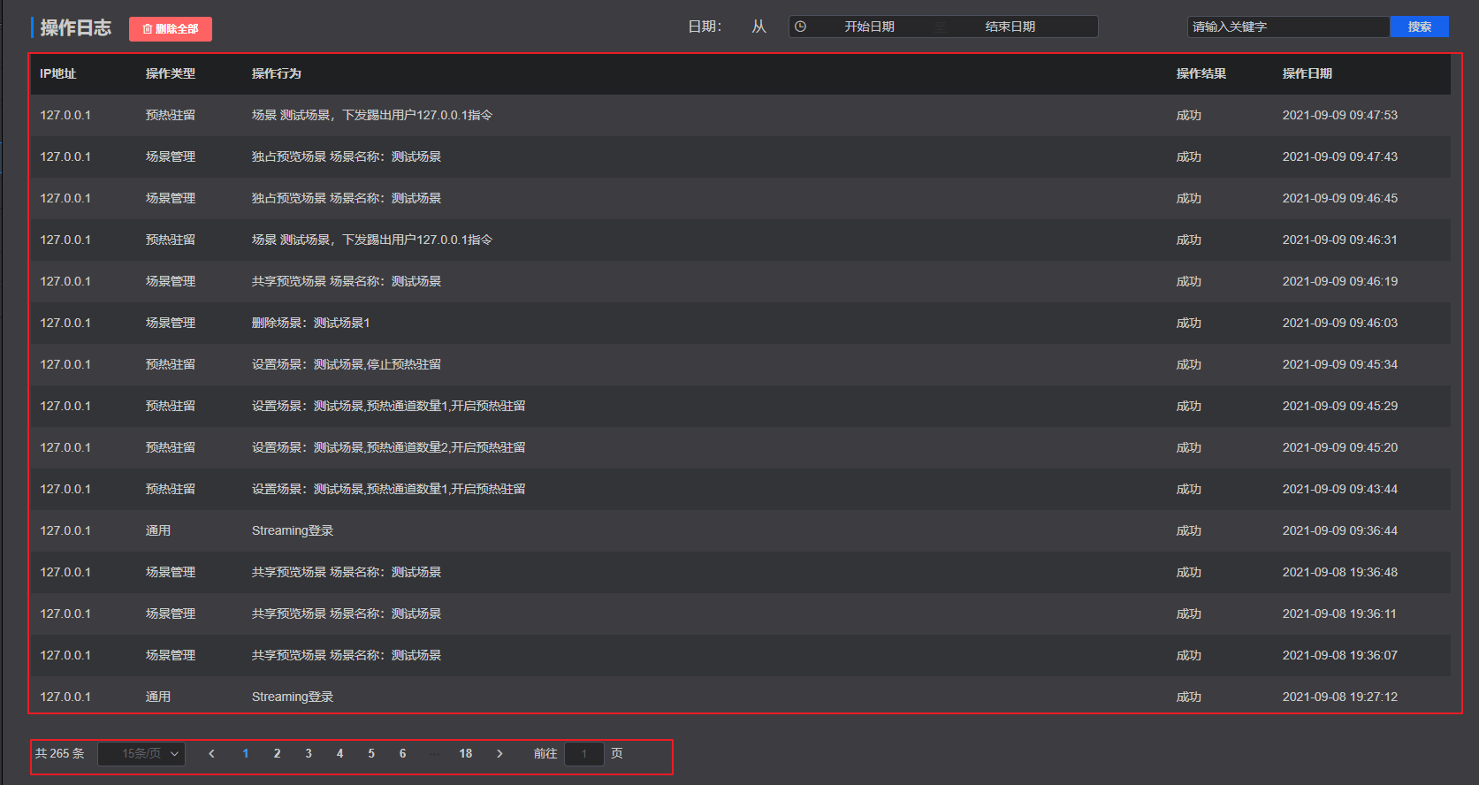The image size is (1479, 785).
Task: Expand the 15 per page size dropdown
Action: [141, 754]
